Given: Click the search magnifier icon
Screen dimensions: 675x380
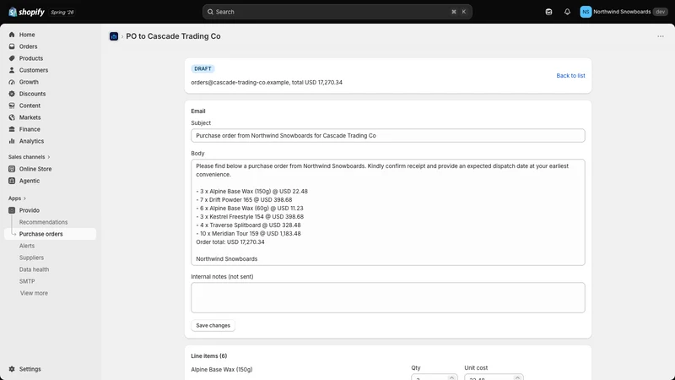Looking at the screenshot, I should tap(210, 12).
